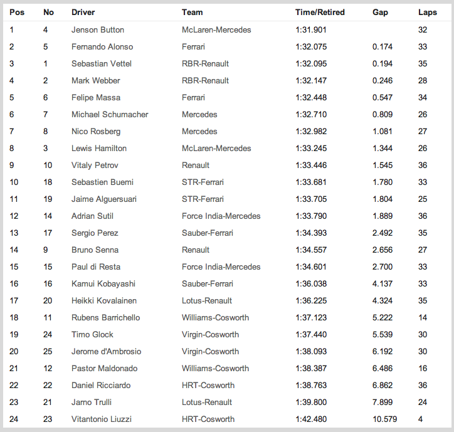Select Daniel Ricciardo's name
The width and height of the screenshot is (454, 432).
coord(101,385)
